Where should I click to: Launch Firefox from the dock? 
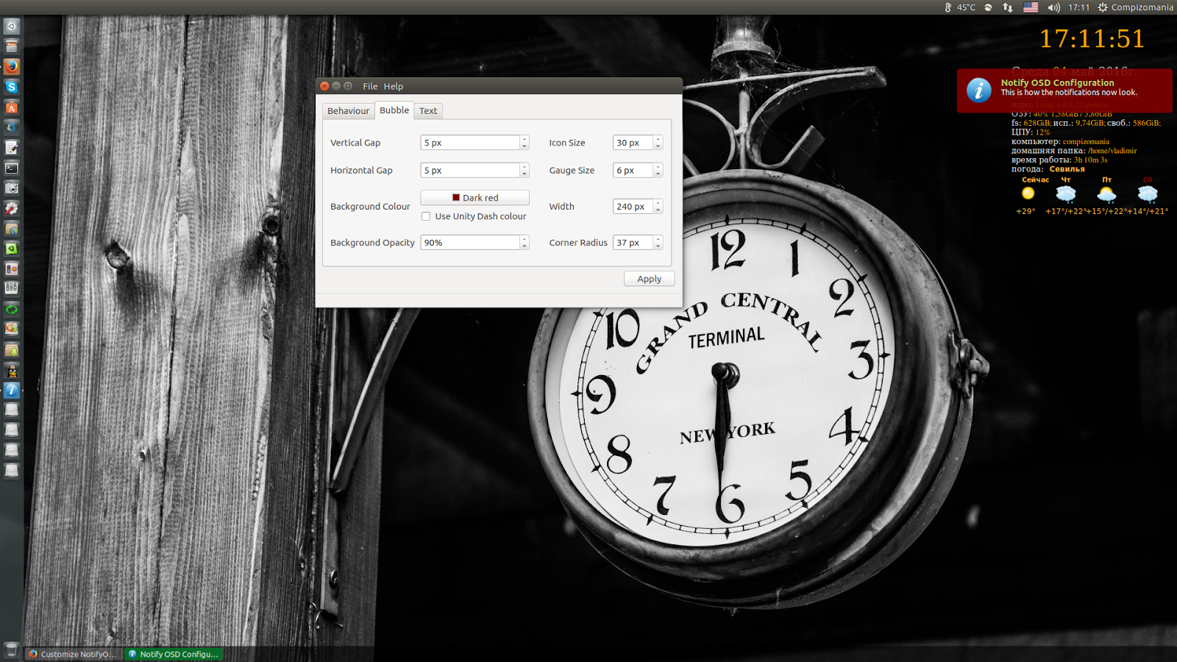[11, 67]
